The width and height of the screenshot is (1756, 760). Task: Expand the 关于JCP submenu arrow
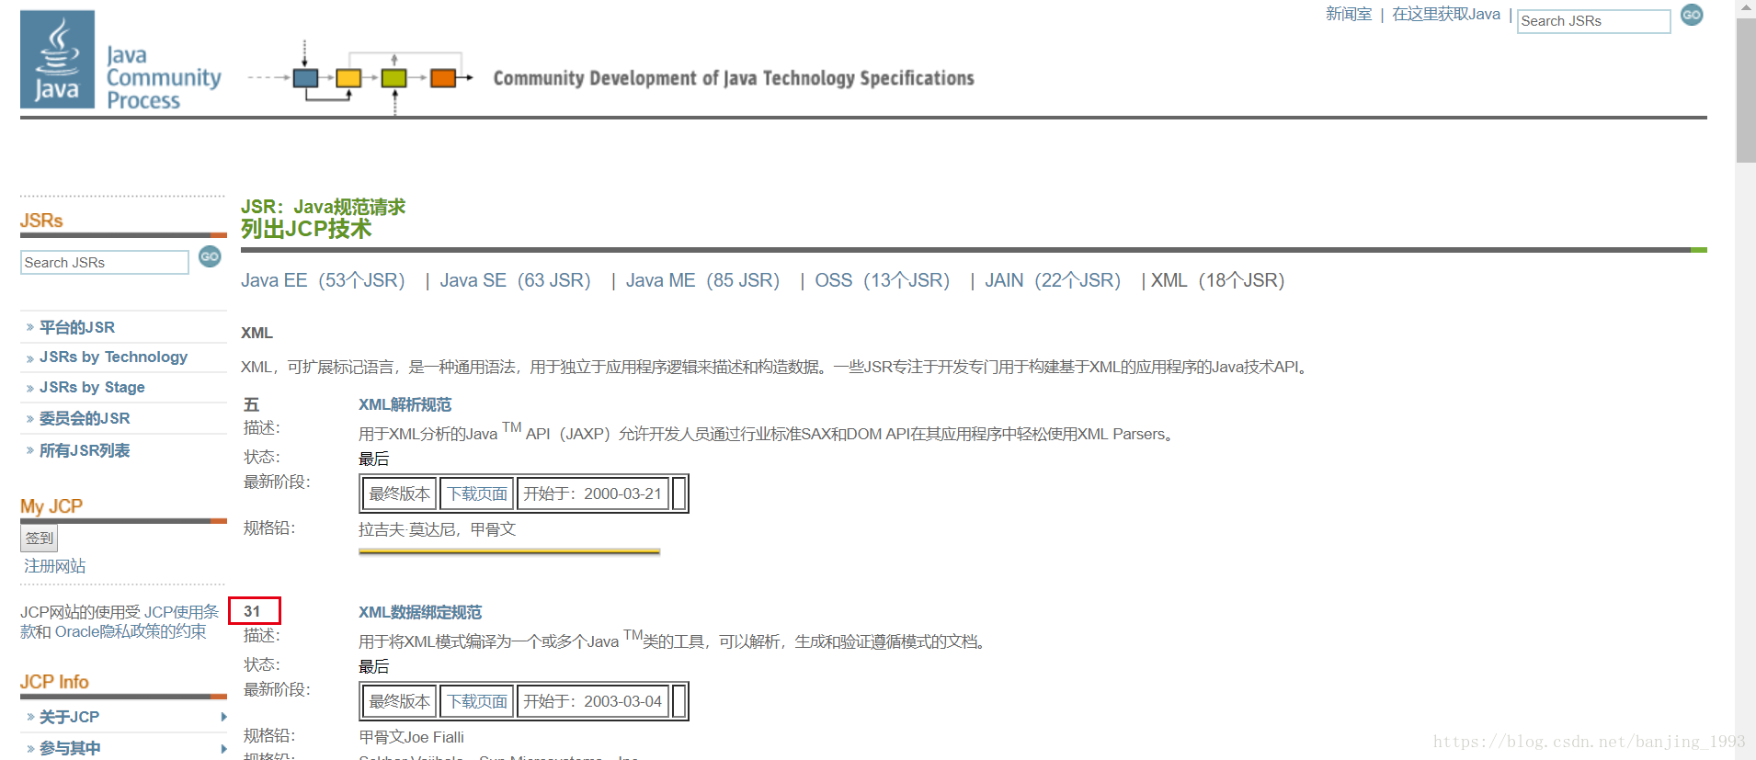(223, 717)
